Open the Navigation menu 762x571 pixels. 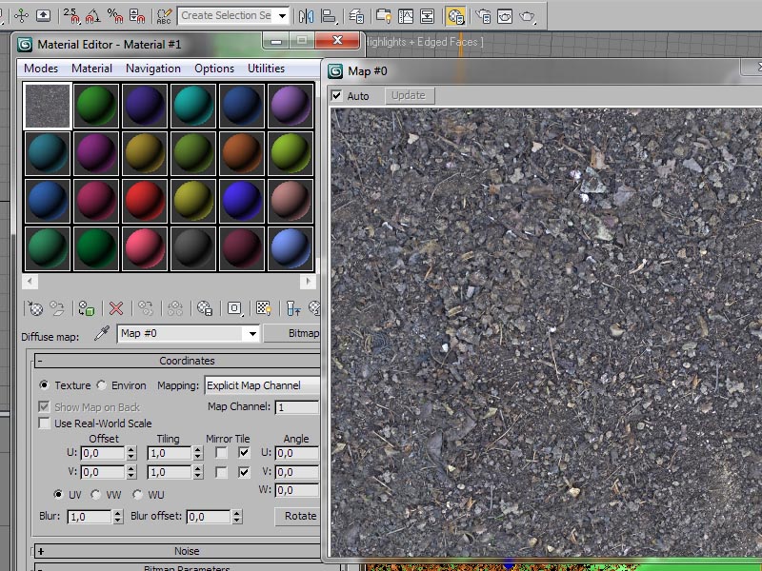pyautogui.click(x=152, y=69)
